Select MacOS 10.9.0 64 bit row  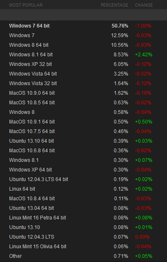tap(83, 93)
